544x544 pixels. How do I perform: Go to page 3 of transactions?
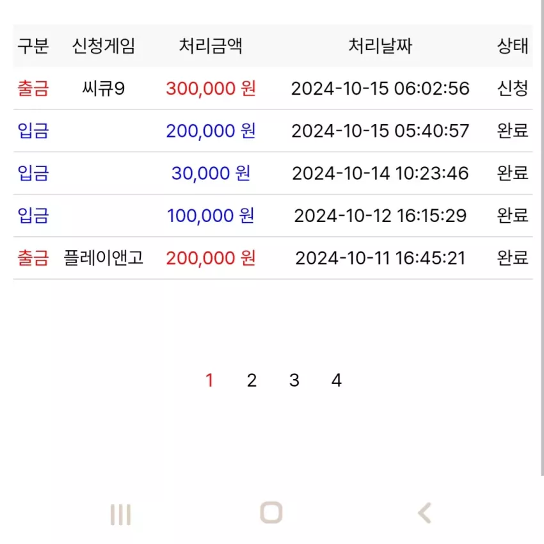click(x=294, y=380)
